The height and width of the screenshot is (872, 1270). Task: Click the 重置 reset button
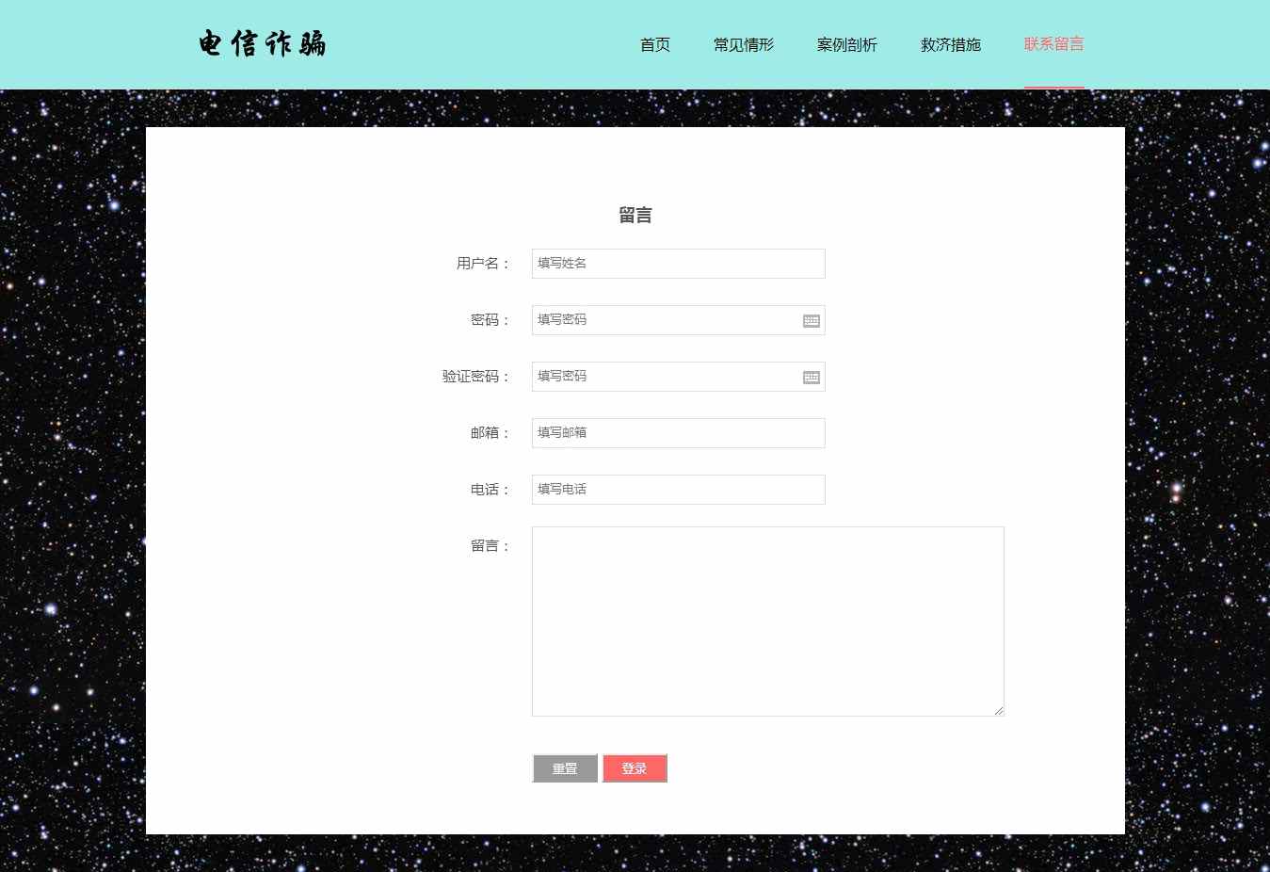[x=565, y=768]
